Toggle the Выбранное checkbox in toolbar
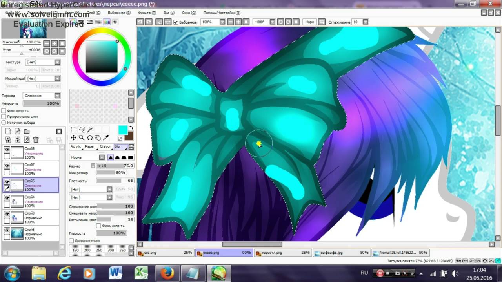 pyautogui.click(x=176, y=22)
